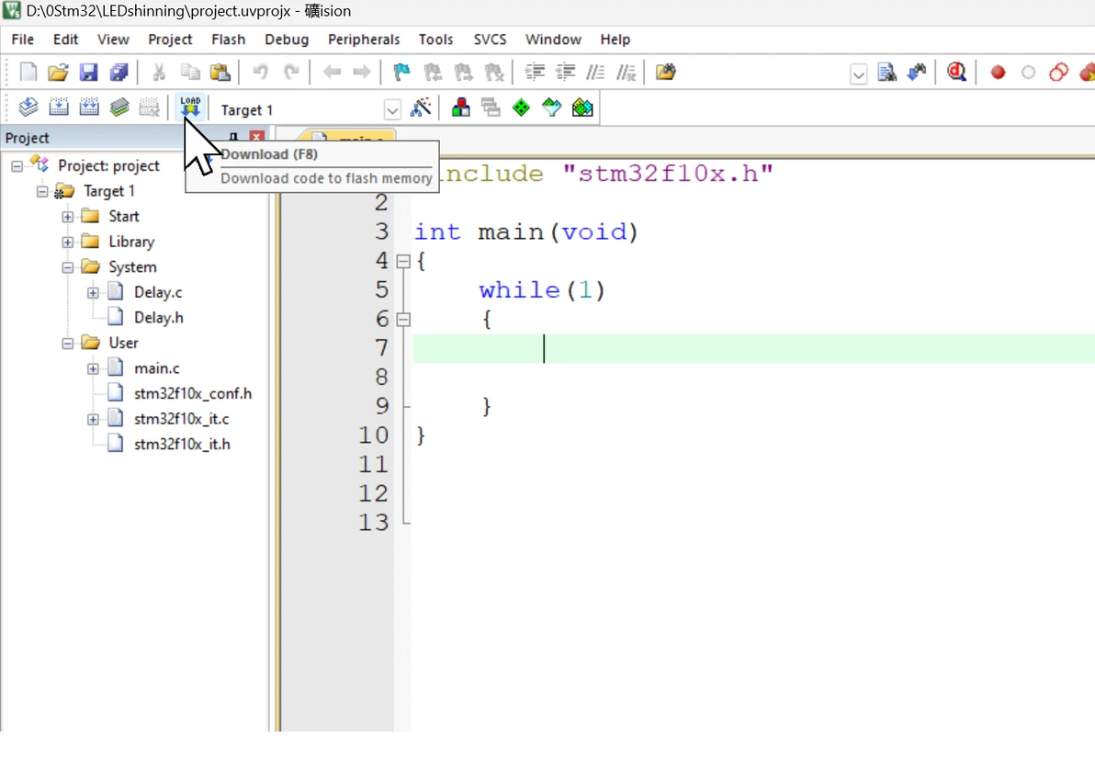Select stm32f10x_it.h in the project tree

coord(182,444)
